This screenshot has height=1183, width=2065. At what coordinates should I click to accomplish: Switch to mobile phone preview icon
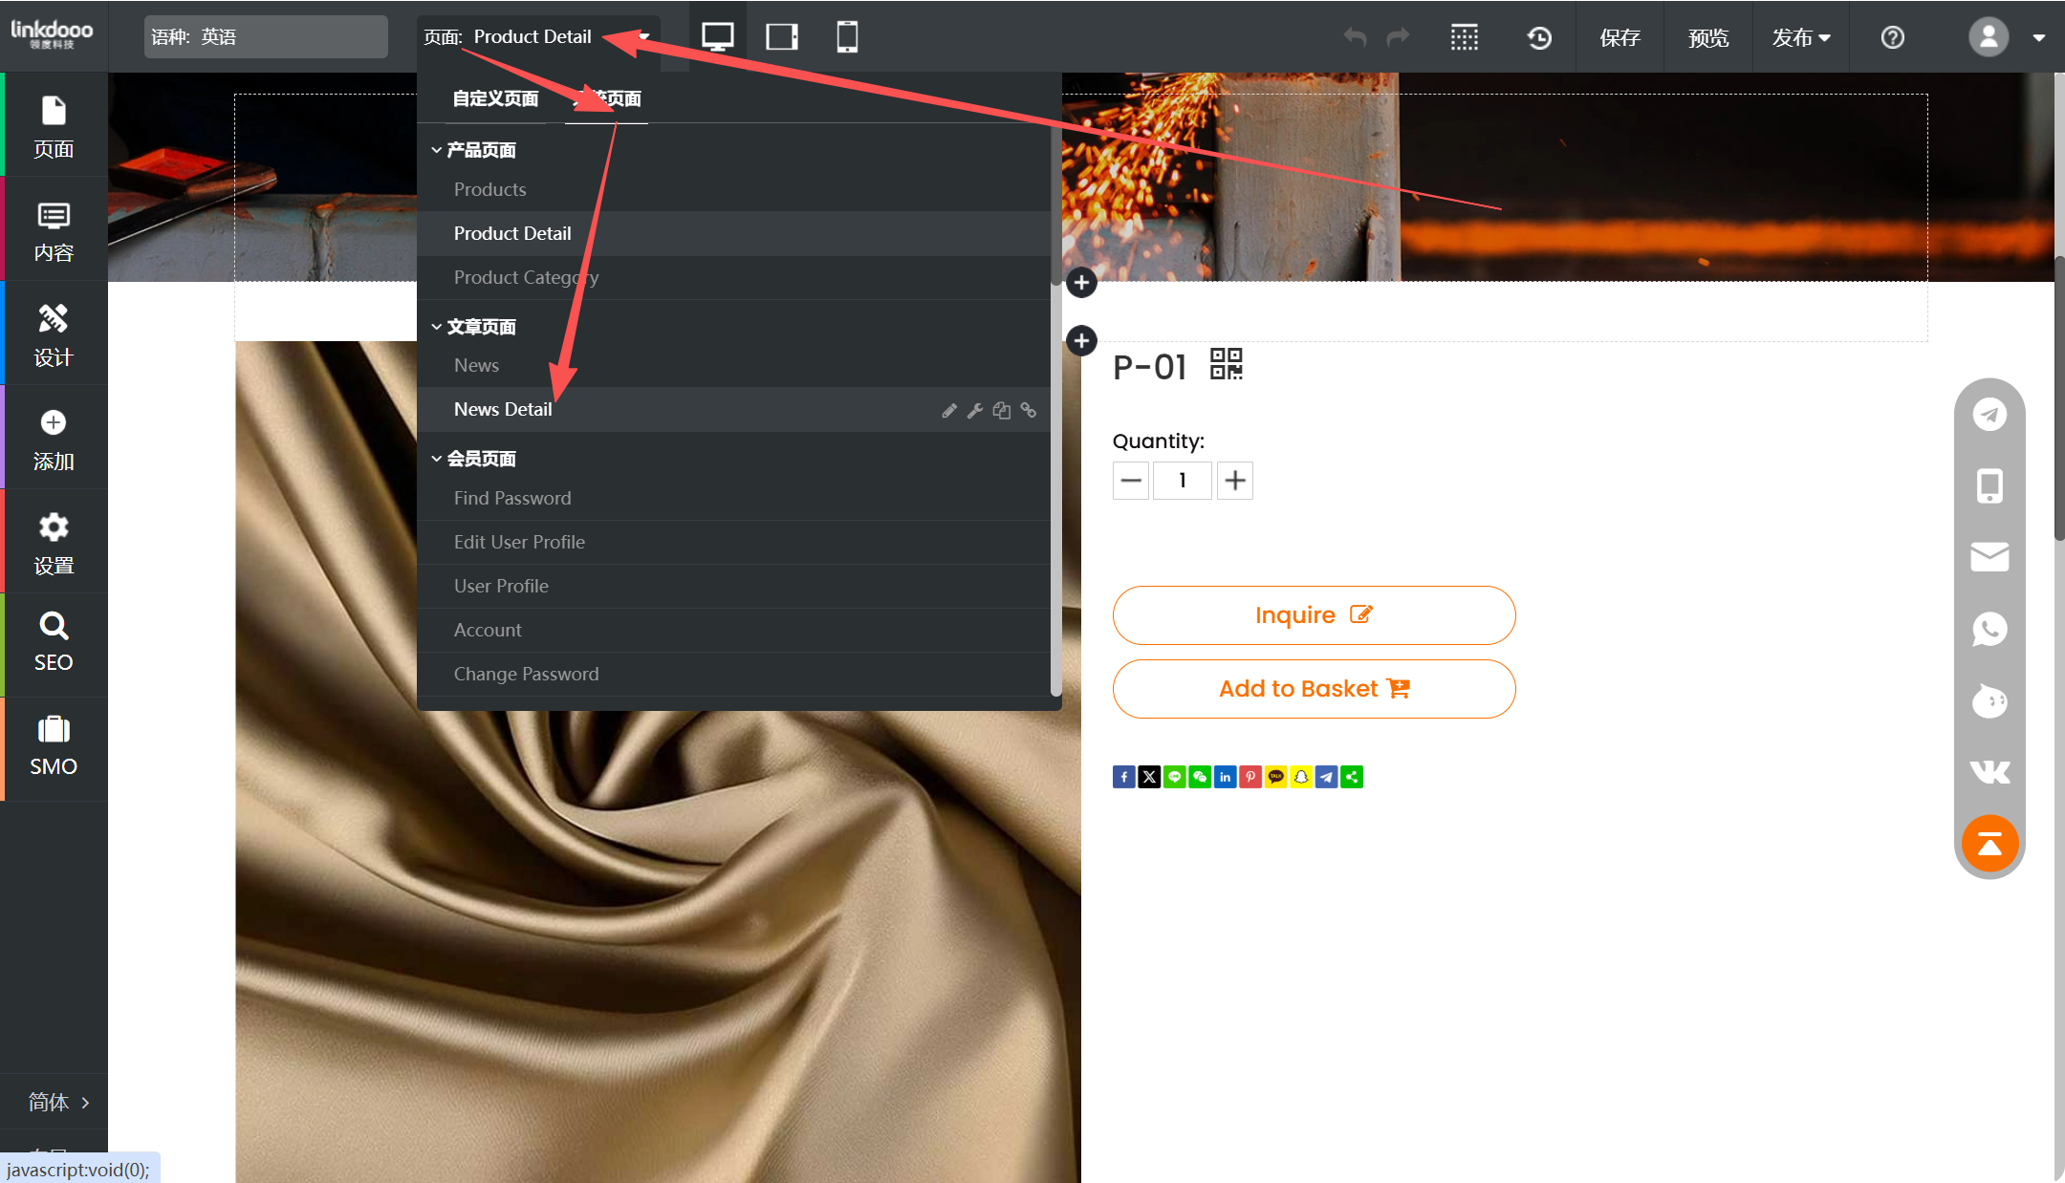pos(847,37)
